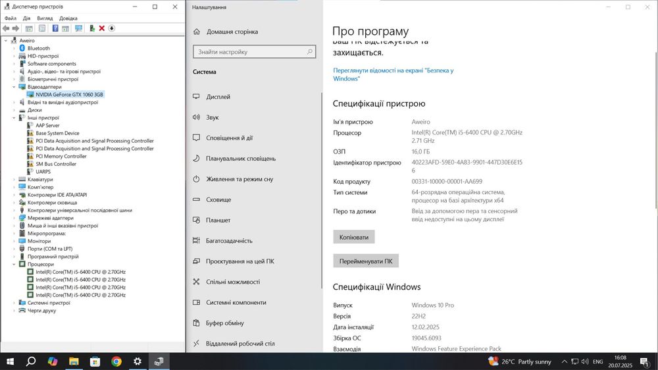Open the Windows Security details link
Image resolution: width=658 pixels, height=370 pixels.
pyautogui.click(x=393, y=75)
